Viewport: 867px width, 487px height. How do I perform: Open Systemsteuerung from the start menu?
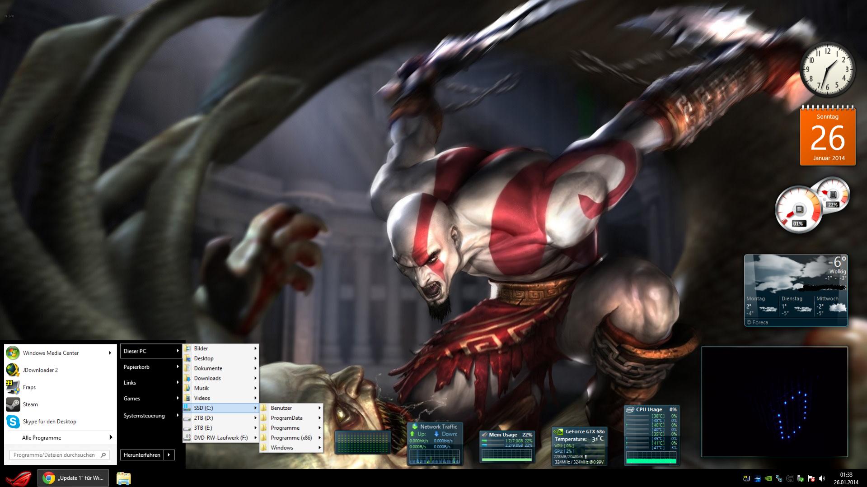(x=151, y=416)
